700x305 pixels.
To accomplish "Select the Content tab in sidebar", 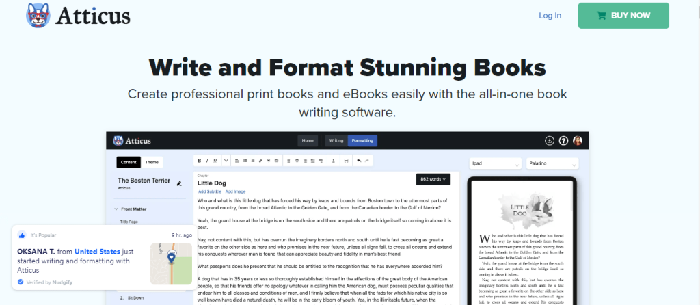I will click(129, 162).
